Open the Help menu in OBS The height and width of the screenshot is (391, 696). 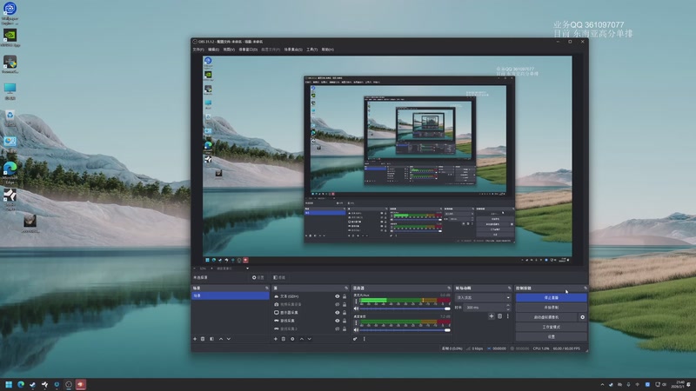coord(328,50)
